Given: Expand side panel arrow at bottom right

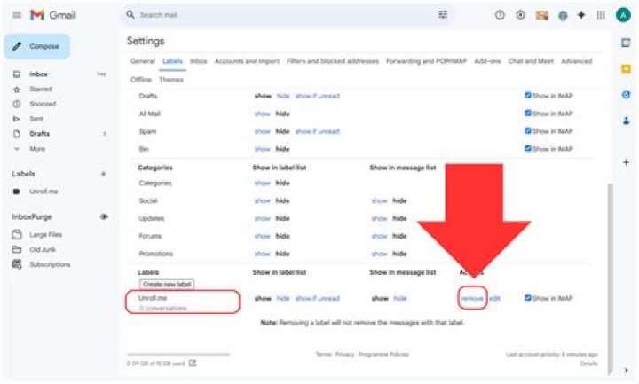Looking at the screenshot, I should point(627,370).
